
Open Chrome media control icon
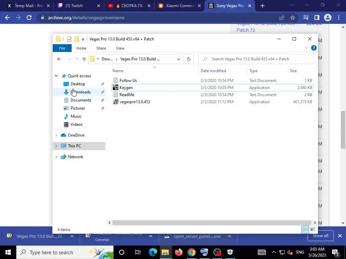click(306, 18)
